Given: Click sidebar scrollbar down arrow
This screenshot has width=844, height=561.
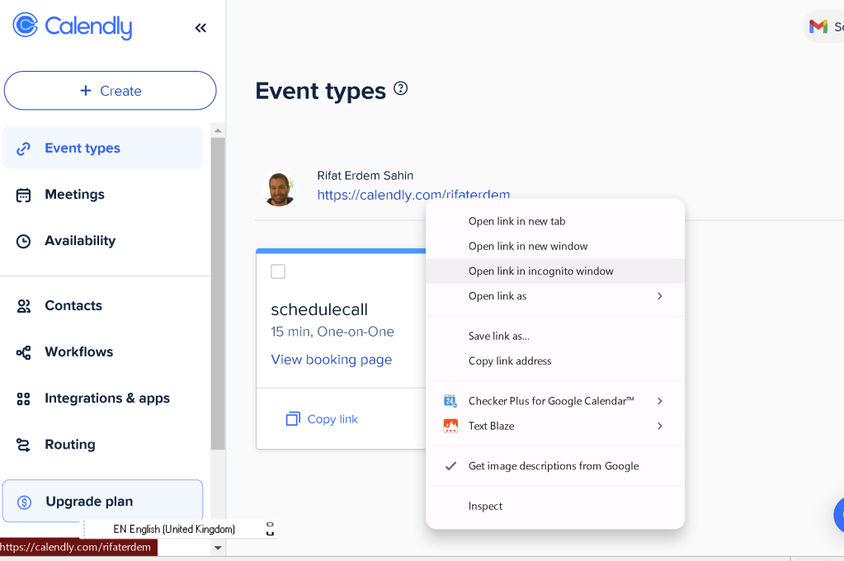Looking at the screenshot, I should [x=218, y=548].
